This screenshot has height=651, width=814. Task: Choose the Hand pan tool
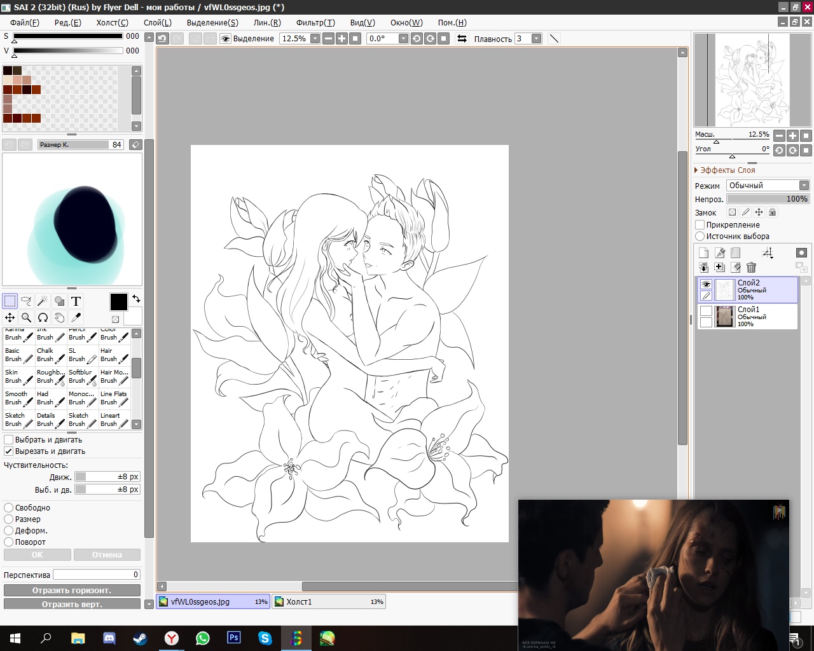click(59, 317)
